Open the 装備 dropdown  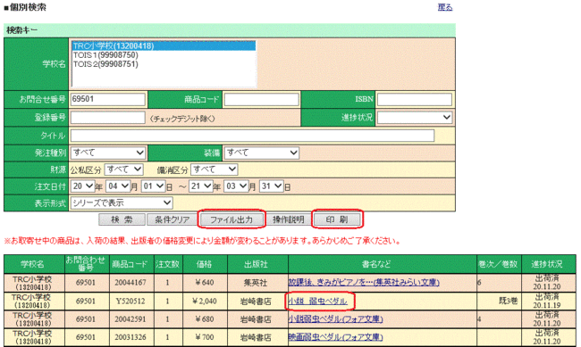click(261, 153)
